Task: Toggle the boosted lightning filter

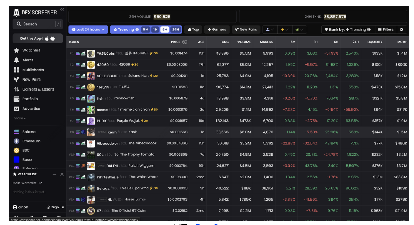Action: (x=285, y=30)
